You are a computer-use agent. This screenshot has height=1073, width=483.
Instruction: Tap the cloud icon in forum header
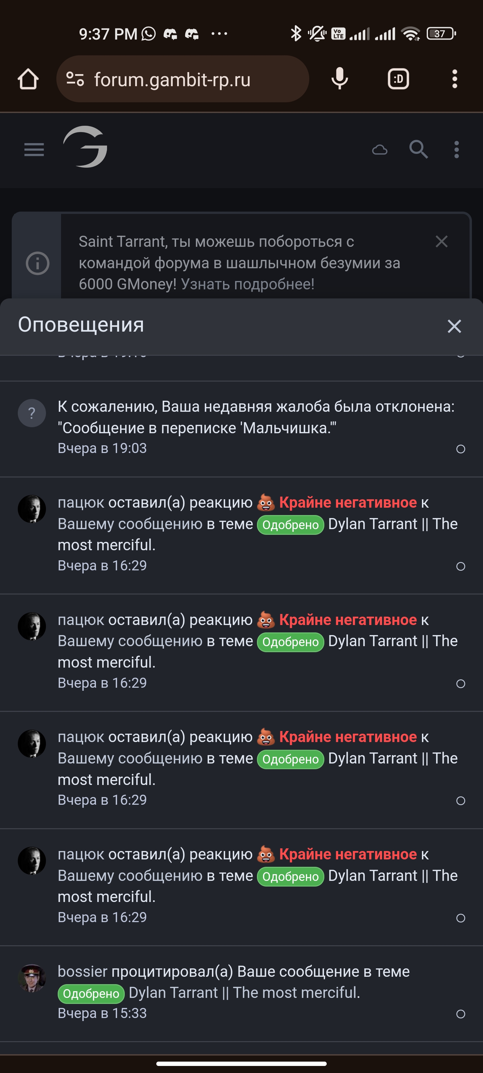pyautogui.click(x=379, y=150)
